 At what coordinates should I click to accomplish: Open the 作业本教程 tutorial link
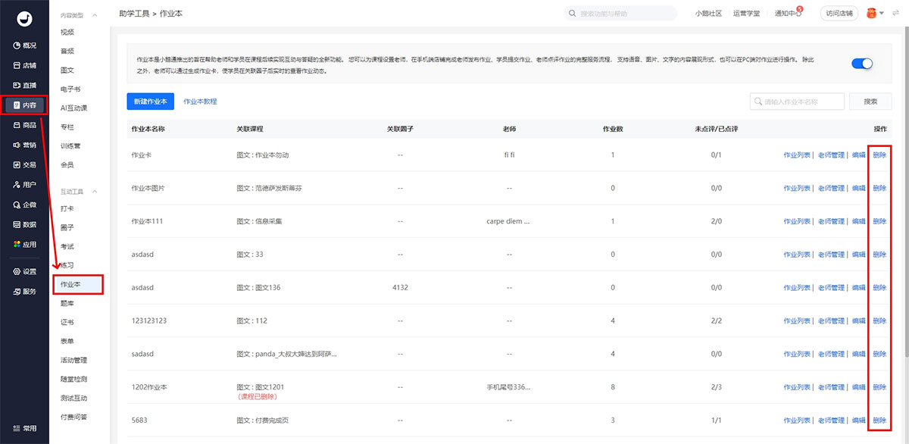coord(201,102)
